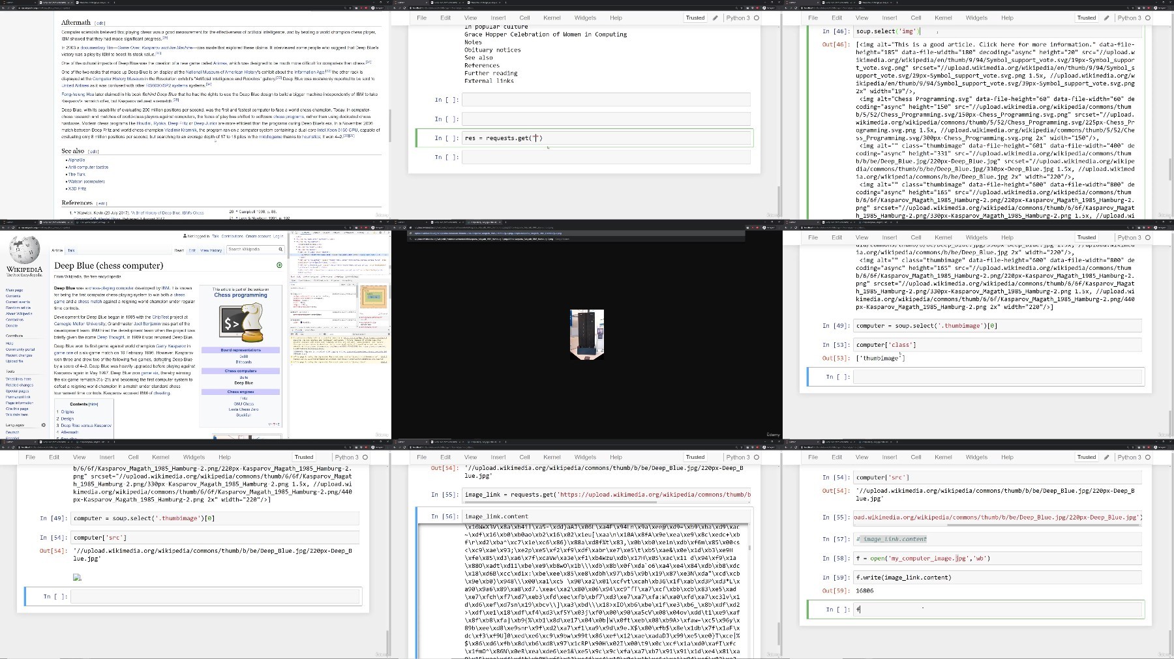Click Out[59] value 16806
The width and height of the screenshot is (1174, 659).
[x=865, y=591]
